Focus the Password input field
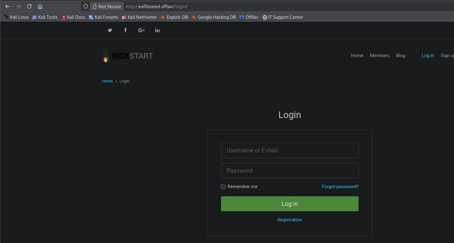The width and height of the screenshot is (454, 243). click(x=290, y=171)
